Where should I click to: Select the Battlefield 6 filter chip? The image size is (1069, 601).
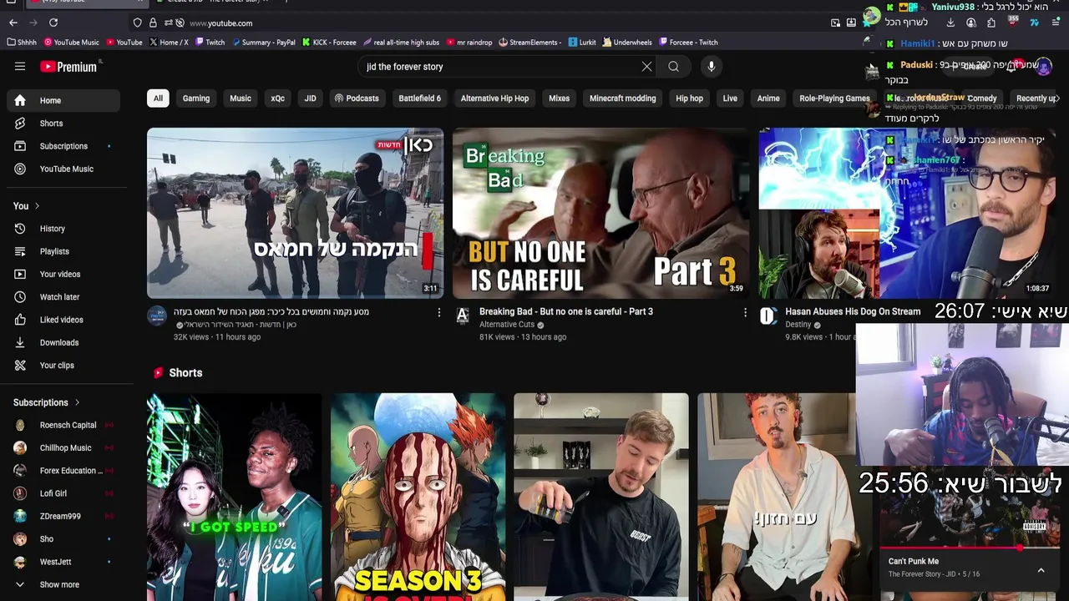point(419,98)
